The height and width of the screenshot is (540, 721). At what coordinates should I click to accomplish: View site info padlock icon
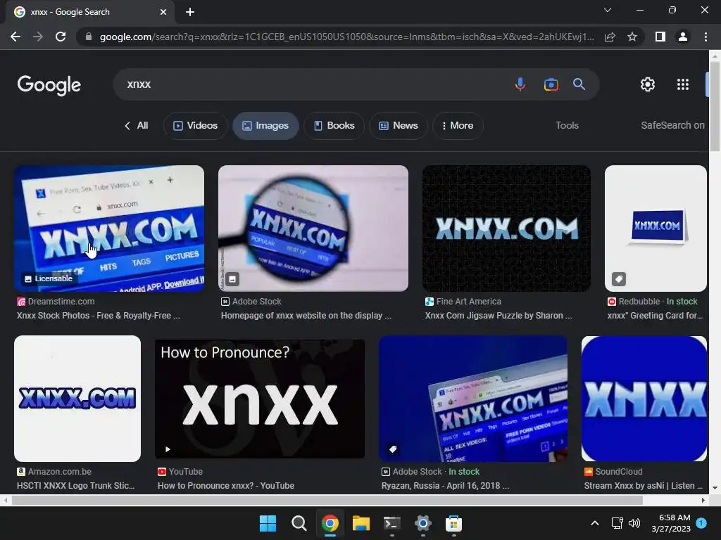click(89, 37)
